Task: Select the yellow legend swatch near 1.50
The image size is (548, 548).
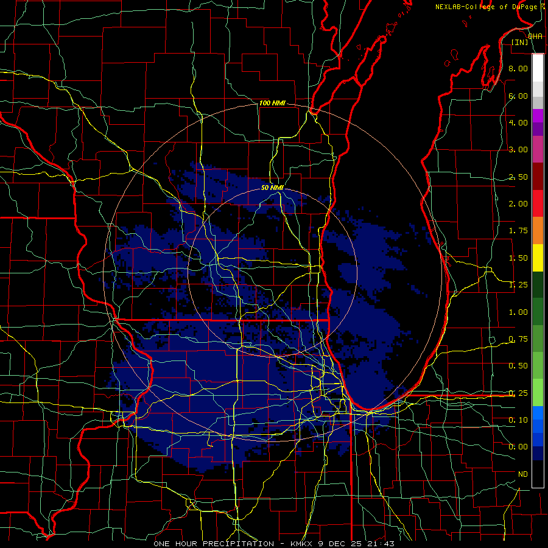Action: 538,258
